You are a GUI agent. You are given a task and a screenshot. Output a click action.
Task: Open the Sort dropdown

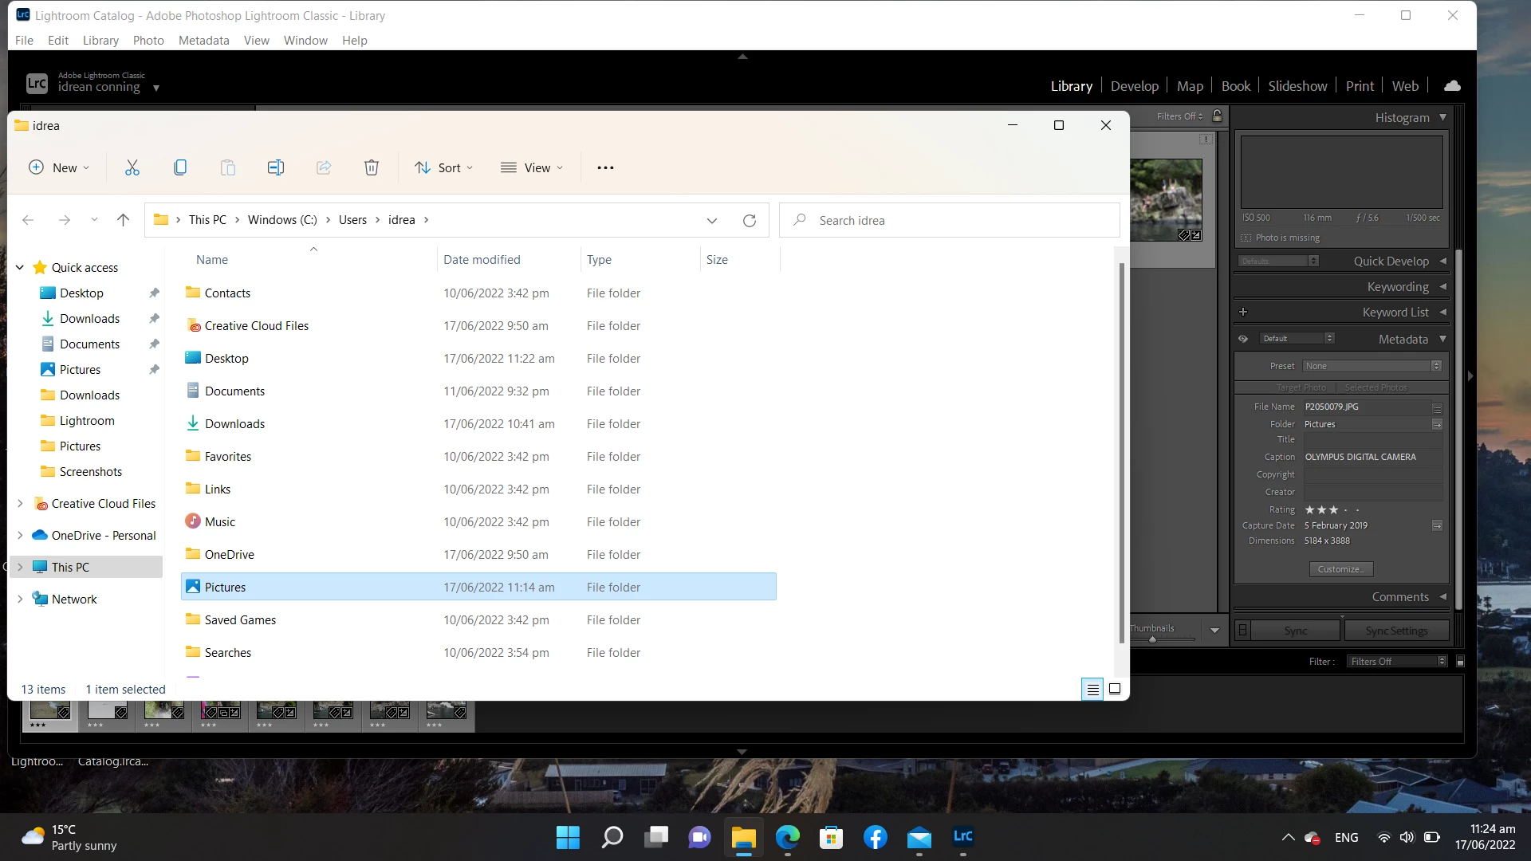[444, 167]
